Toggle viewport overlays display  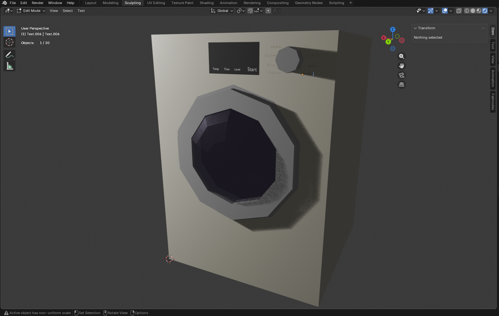pyautogui.click(x=445, y=11)
